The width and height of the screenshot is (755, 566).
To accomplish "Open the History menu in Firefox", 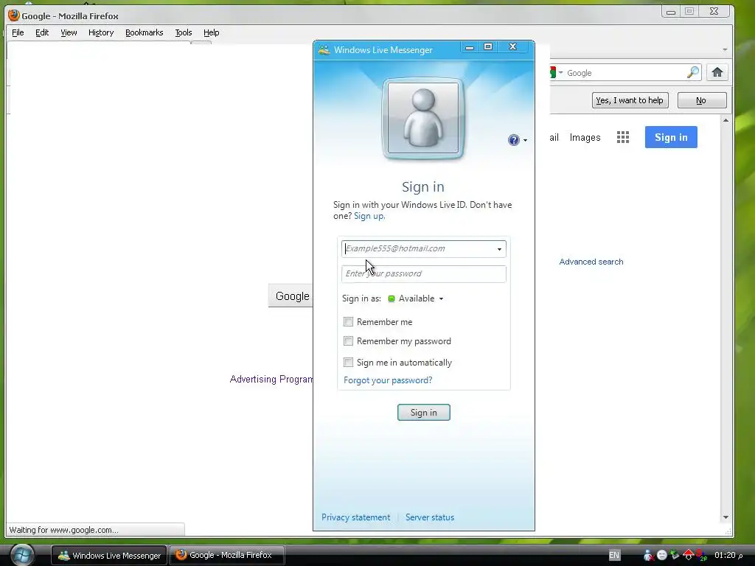I will point(100,32).
